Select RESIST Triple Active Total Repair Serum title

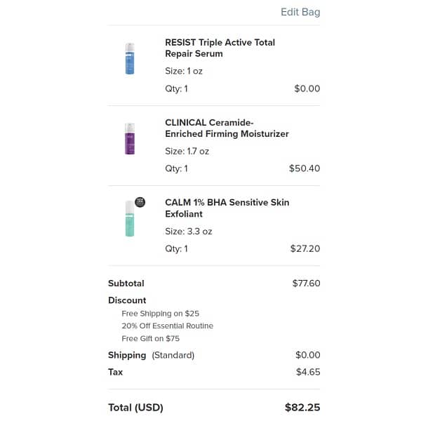(220, 48)
